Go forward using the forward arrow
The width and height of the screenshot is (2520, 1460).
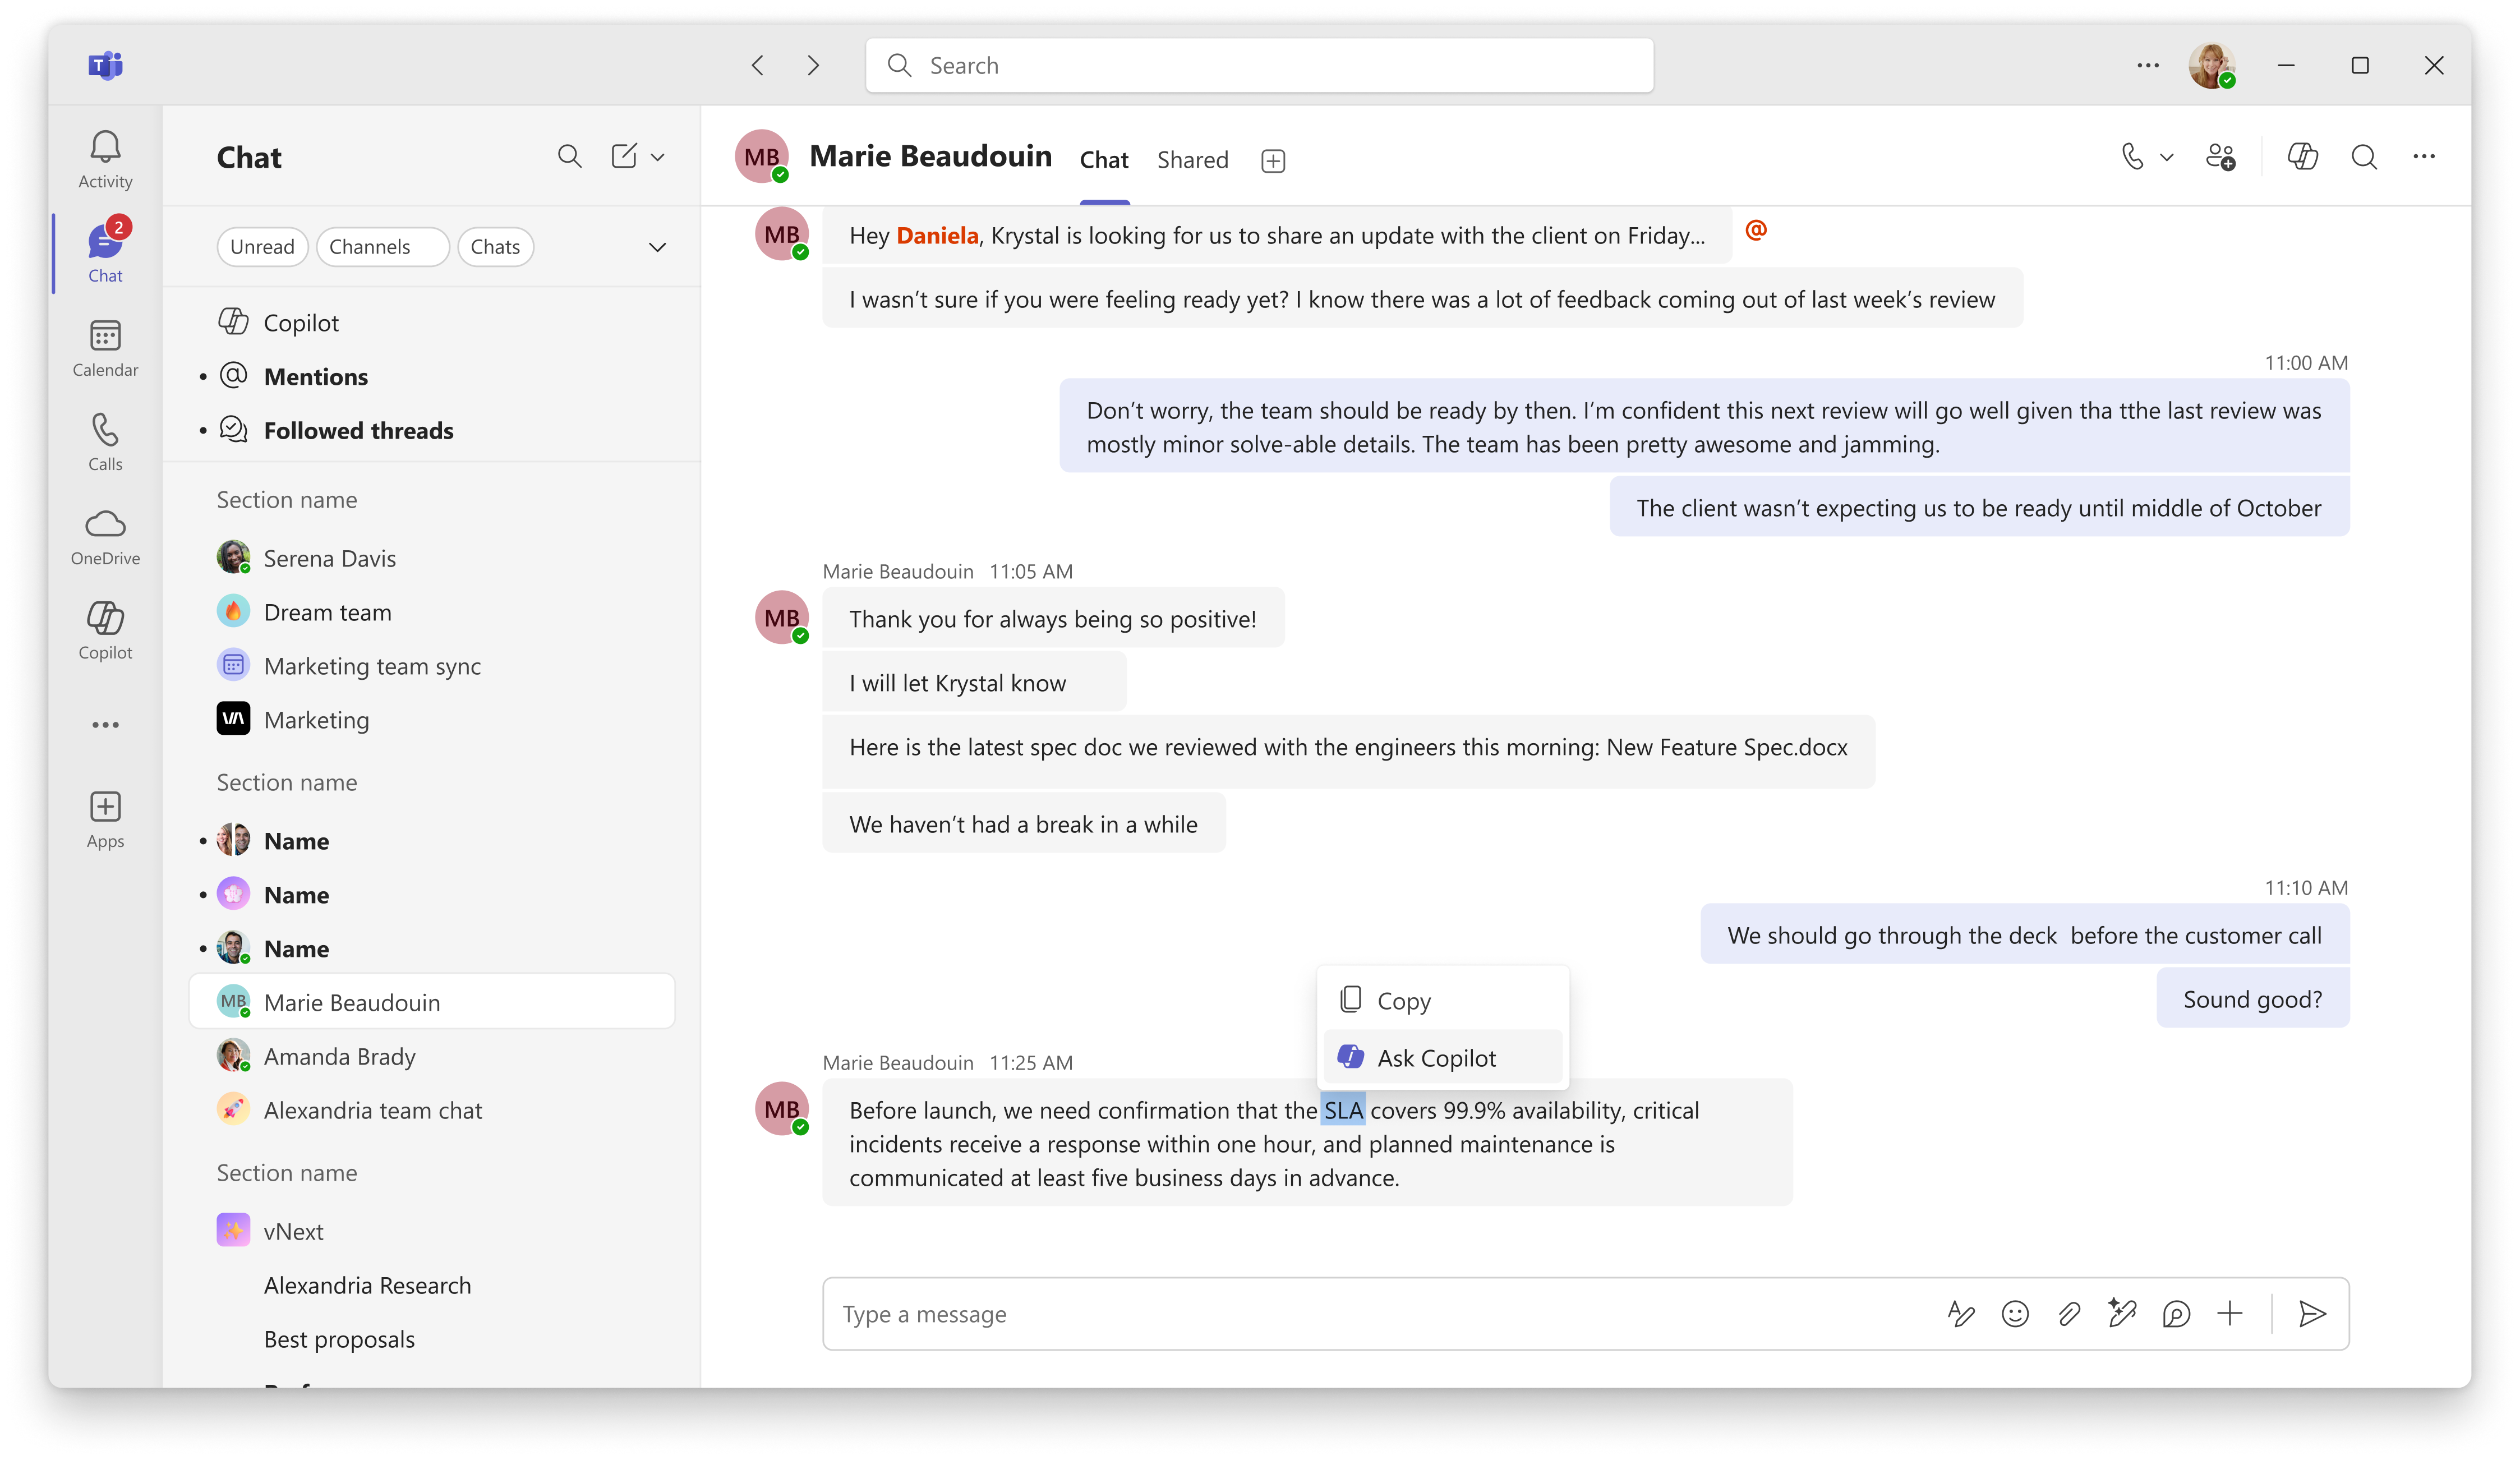point(813,66)
